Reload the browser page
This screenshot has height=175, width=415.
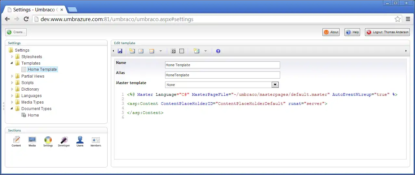coord(26,19)
